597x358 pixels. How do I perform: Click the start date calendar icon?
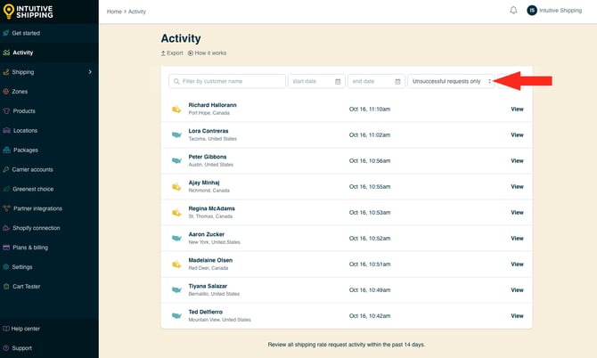tap(338, 81)
